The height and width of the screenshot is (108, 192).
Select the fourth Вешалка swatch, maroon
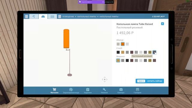tap(132, 61)
